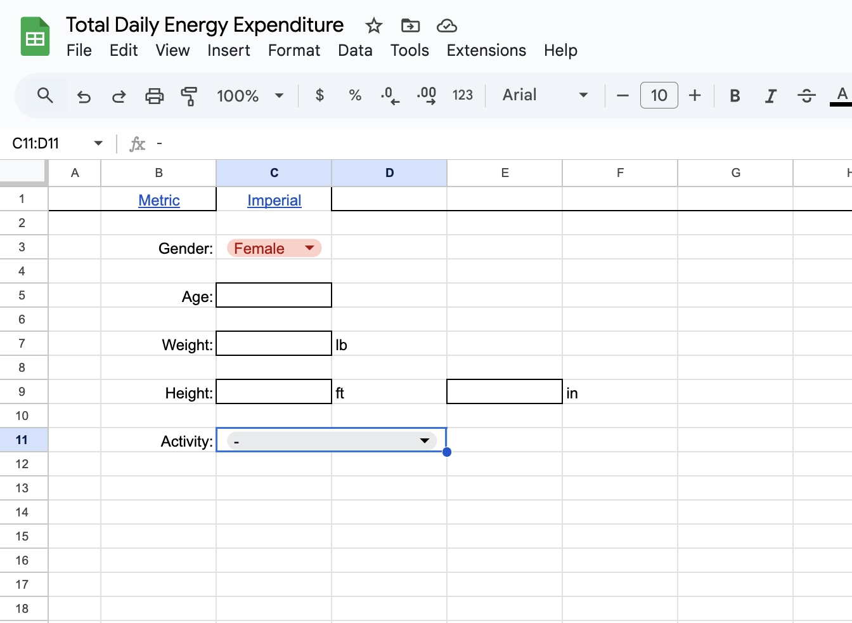The height and width of the screenshot is (623, 852).
Task: Check the cloud document status icon
Action: click(447, 26)
